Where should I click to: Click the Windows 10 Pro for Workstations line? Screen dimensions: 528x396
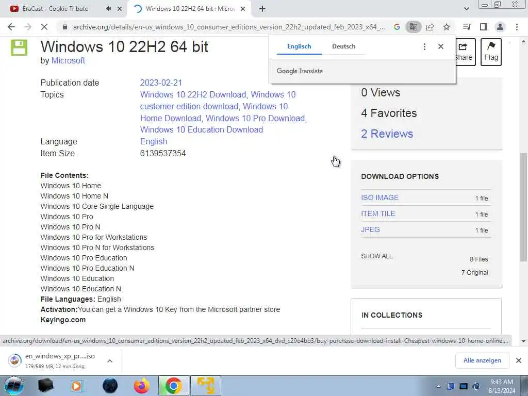point(94,237)
